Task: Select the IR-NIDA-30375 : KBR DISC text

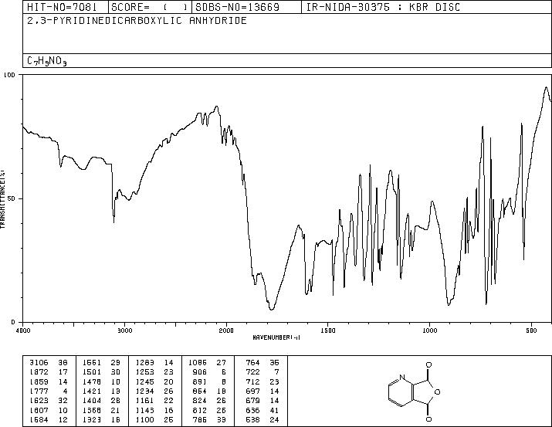Action: [x=383, y=7]
